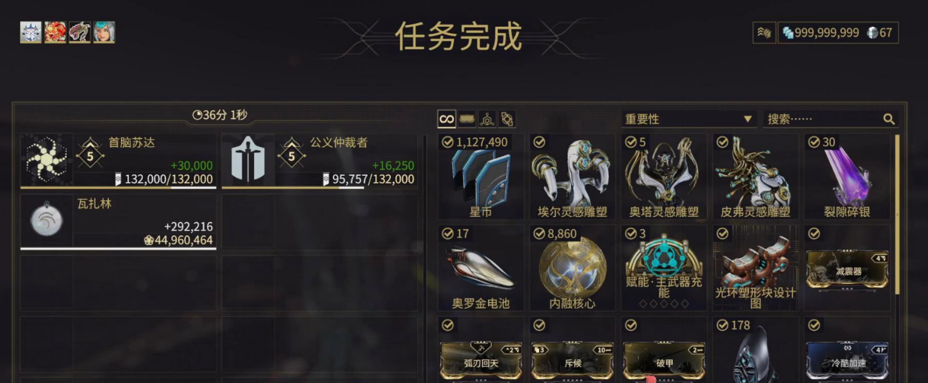The height and width of the screenshot is (383, 928).
Task: Toggle the checkmark on 内融核心 item
Action: point(540,233)
